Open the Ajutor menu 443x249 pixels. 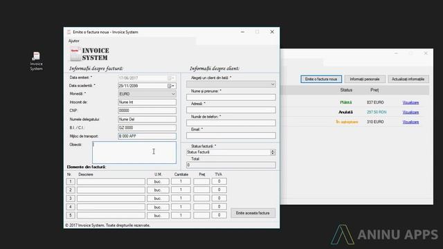[74, 41]
